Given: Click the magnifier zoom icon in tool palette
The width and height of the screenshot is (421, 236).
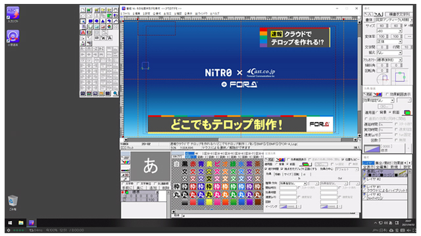Looking at the screenshot, I should pyautogui.click(x=115, y=93).
